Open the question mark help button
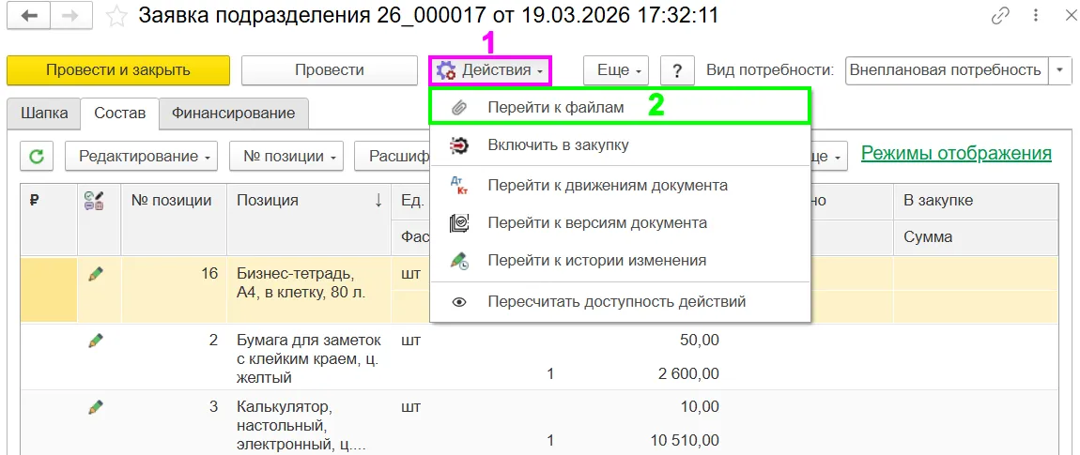Viewport: 1080px width, 455px height. click(x=677, y=70)
